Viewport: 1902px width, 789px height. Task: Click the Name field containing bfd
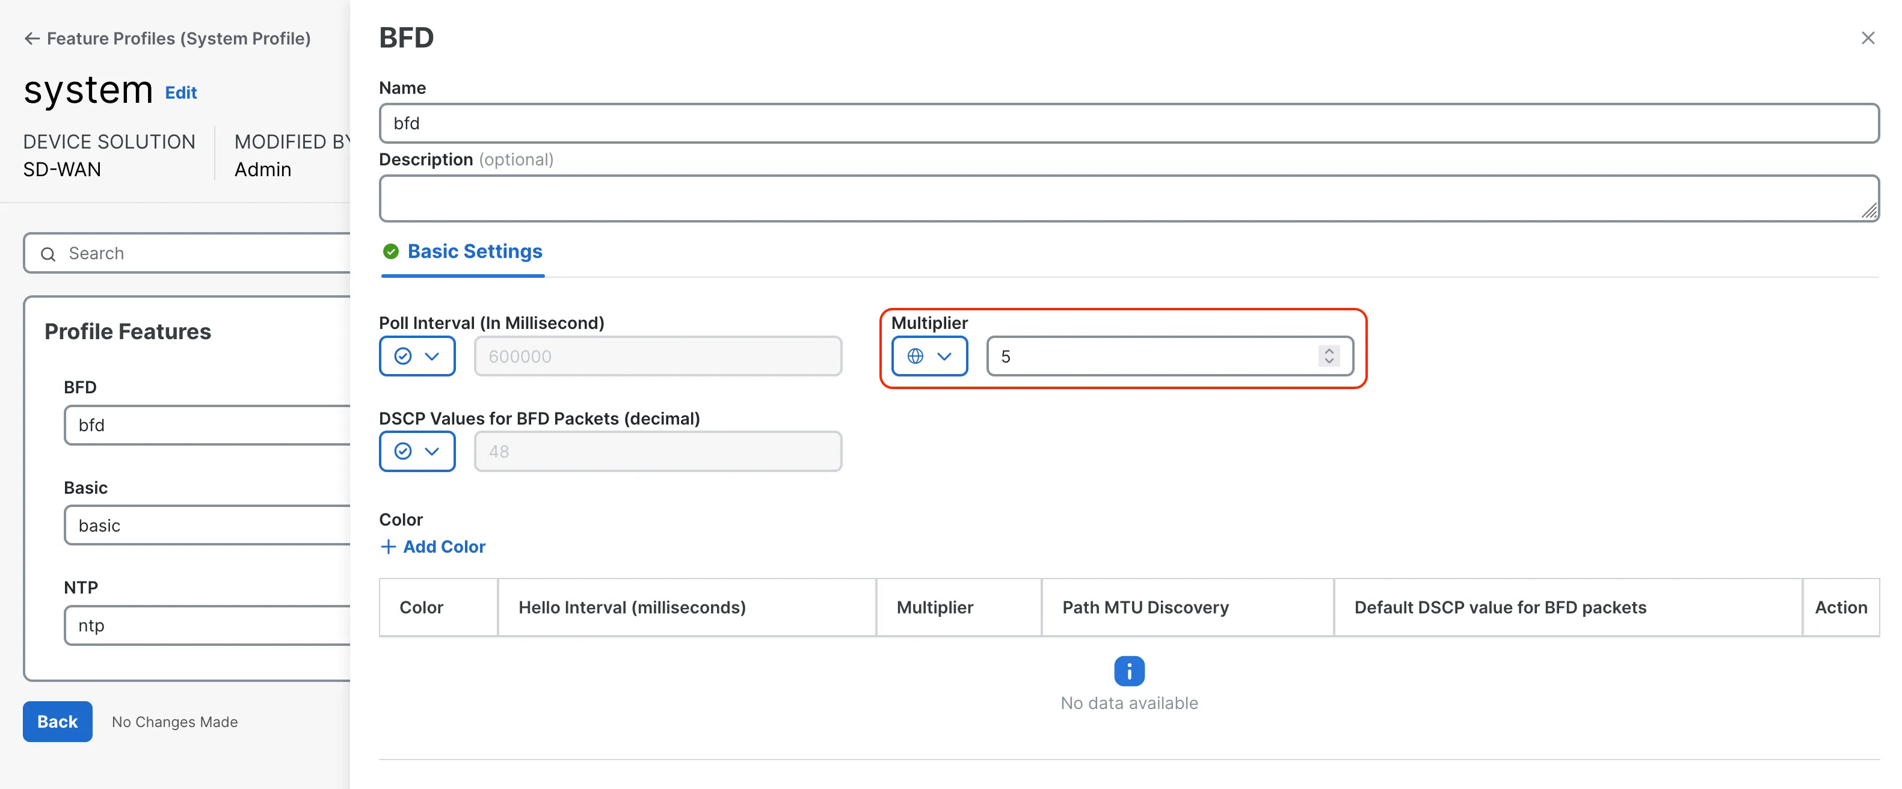(x=1128, y=123)
